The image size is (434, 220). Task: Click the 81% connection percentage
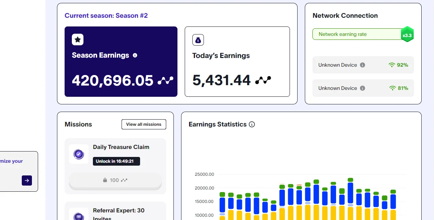pyautogui.click(x=403, y=88)
